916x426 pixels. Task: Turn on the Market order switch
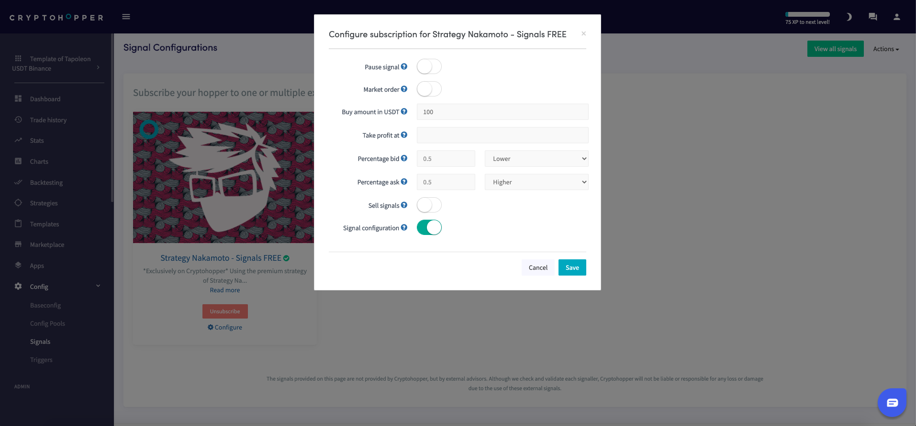click(428, 89)
